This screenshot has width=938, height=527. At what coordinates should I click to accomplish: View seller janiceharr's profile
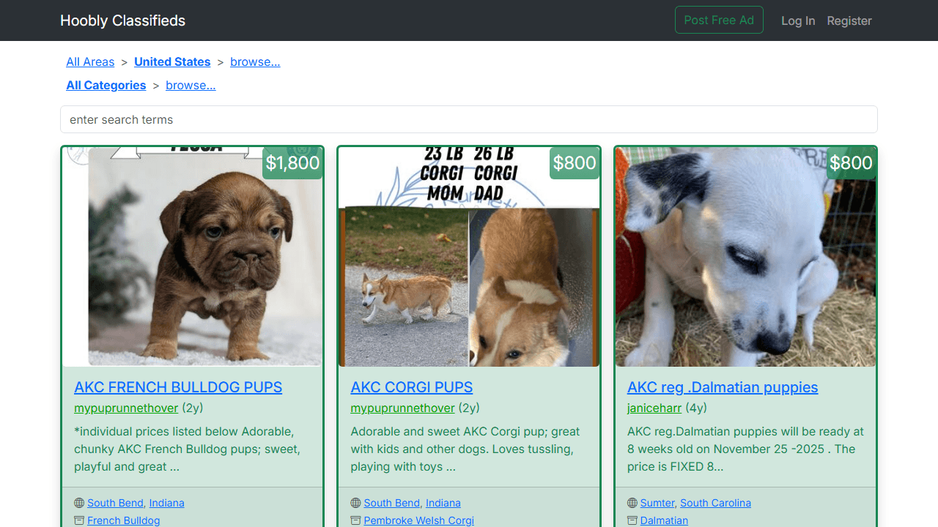click(x=654, y=408)
